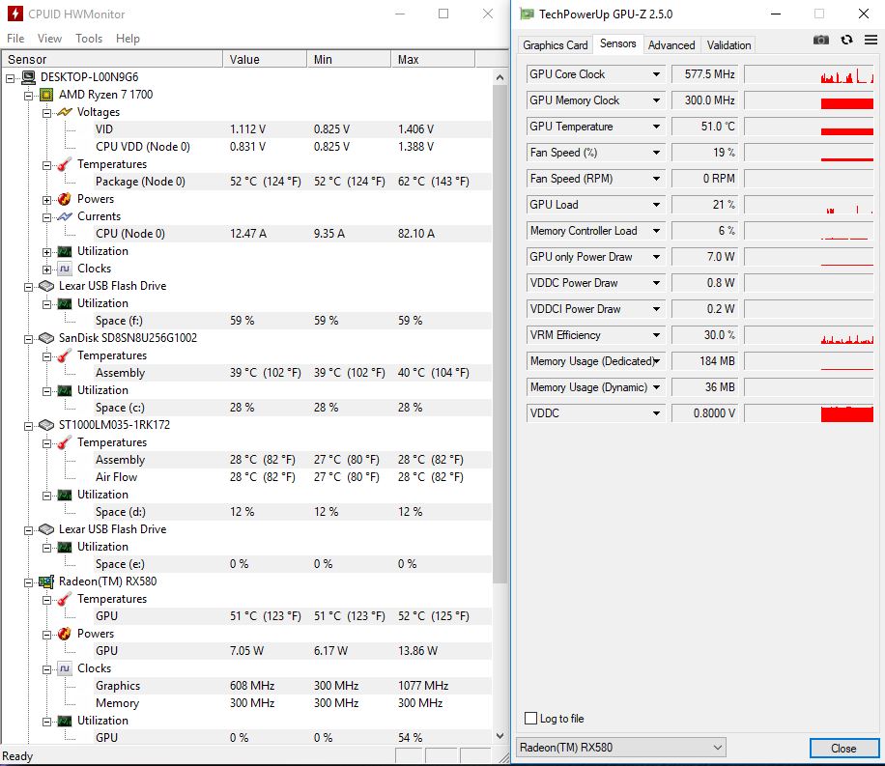
Task: Expand the Clocks node under AMD Ryzen
Action: [46, 270]
